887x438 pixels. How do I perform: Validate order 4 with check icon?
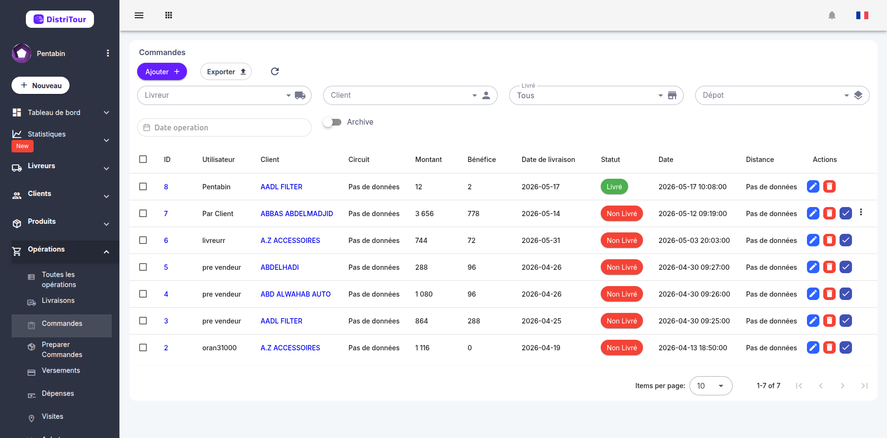pyautogui.click(x=846, y=294)
